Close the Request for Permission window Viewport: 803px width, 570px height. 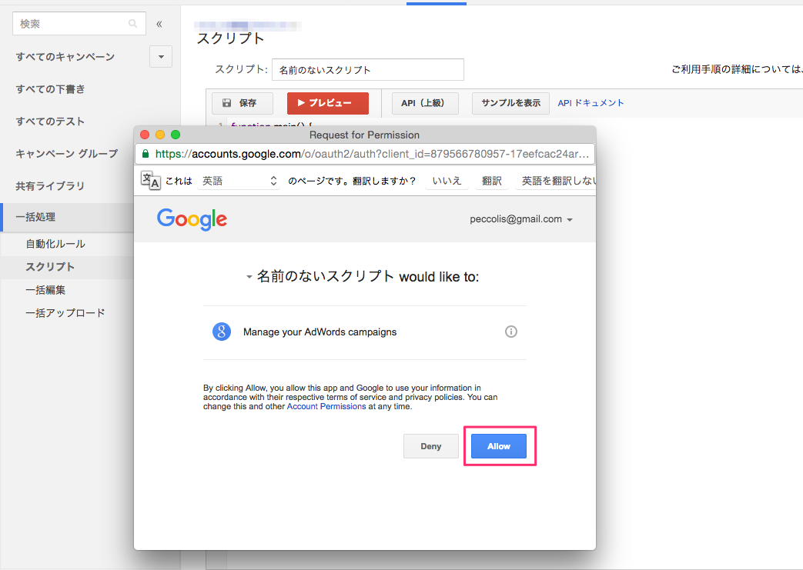click(x=145, y=135)
